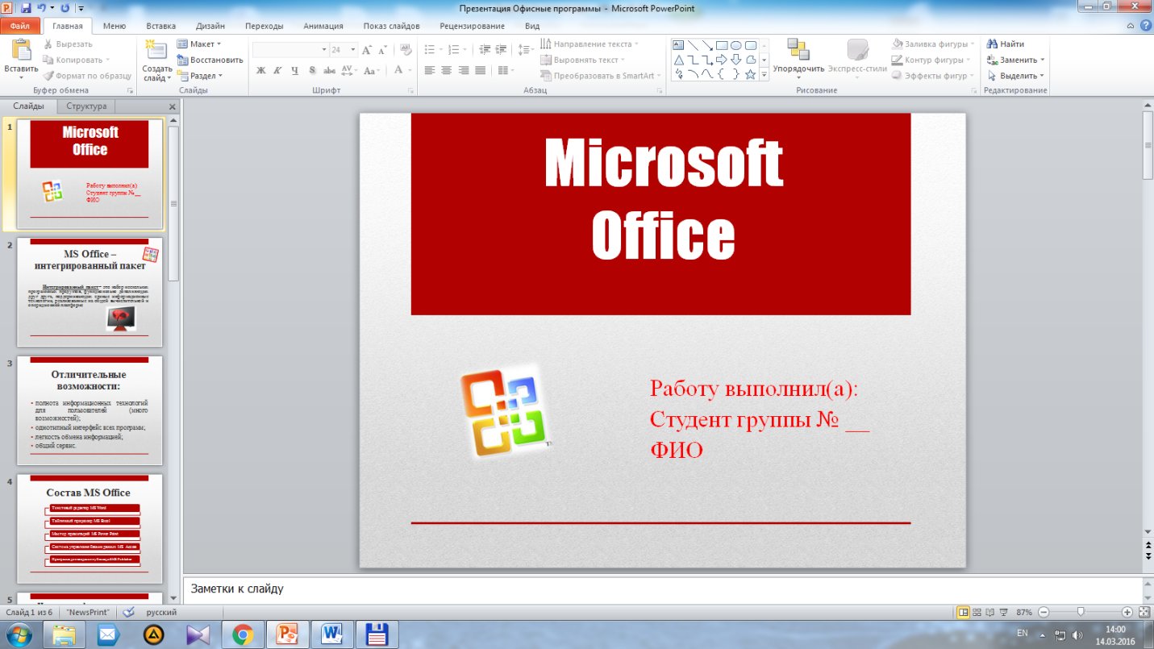Click the Вставить (Paste) clipboard icon
Image resolution: width=1154 pixels, height=649 pixels.
[x=21, y=50]
